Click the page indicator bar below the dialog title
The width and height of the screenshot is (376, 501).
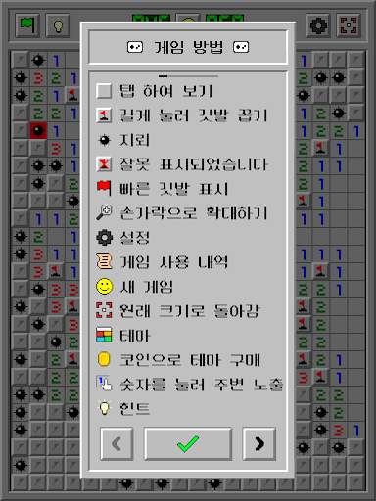click(188, 76)
